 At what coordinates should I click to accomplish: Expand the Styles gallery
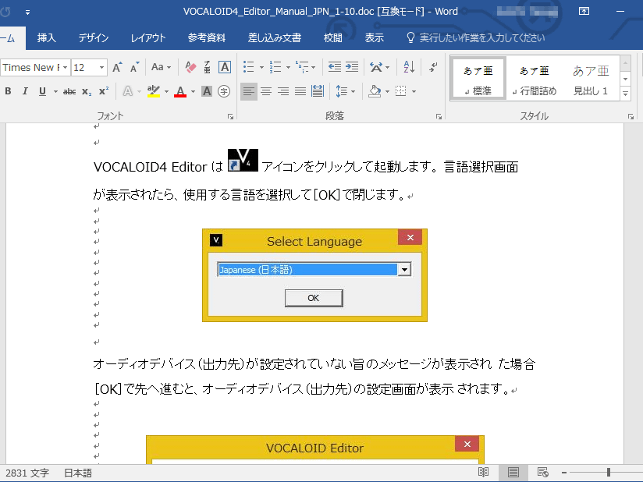[625, 94]
